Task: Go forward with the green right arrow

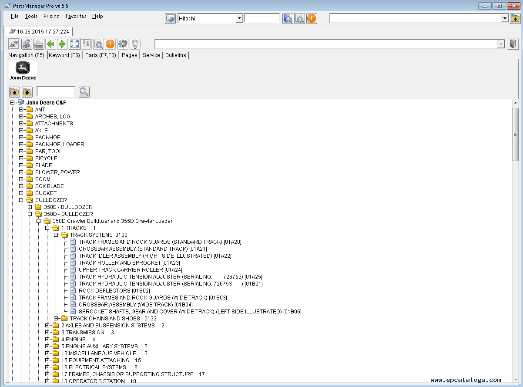Action: point(62,44)
